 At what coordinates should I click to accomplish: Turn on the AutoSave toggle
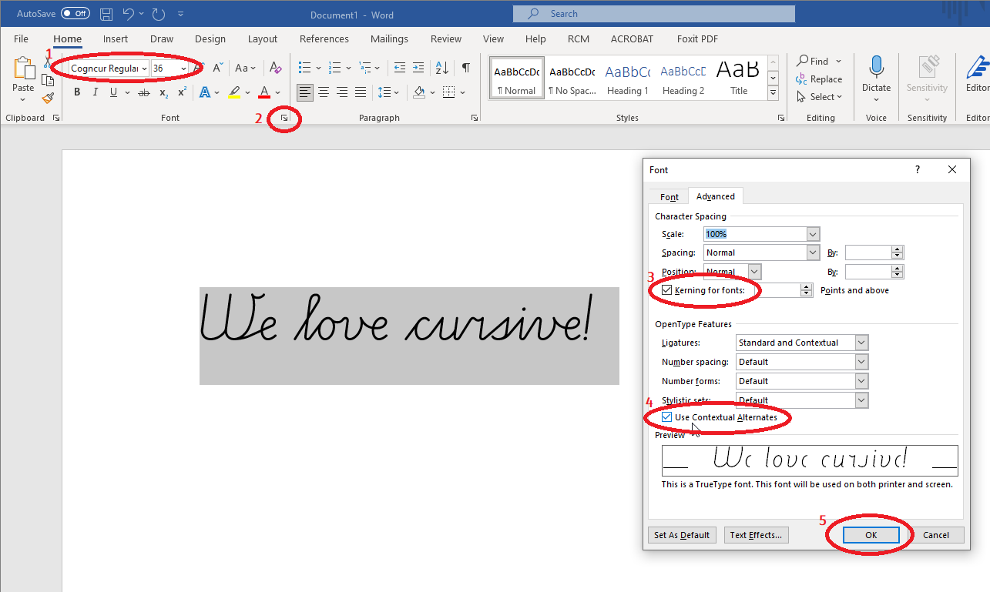point(75,14)
